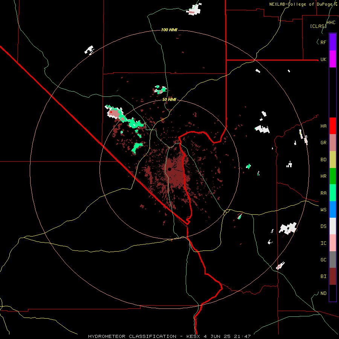Image resolution: width=339 pixels, height=339 pixels.
Task: Click the WS legend label
Action: pos(323,210)
